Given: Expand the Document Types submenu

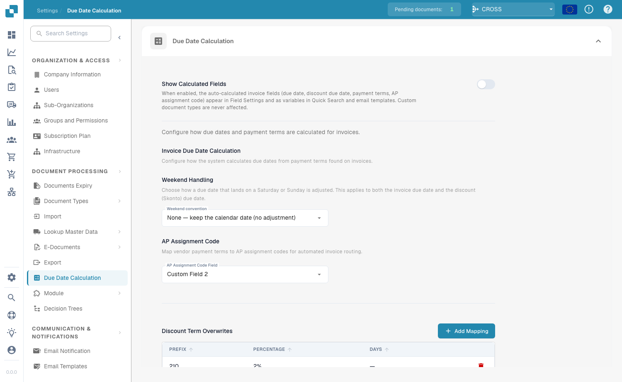Looking at the screenshot, I should coord(119,201).
